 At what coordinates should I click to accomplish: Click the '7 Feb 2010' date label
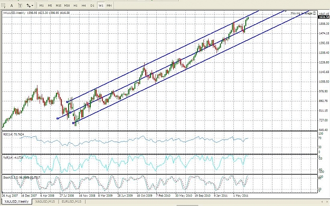pos(163,195)
